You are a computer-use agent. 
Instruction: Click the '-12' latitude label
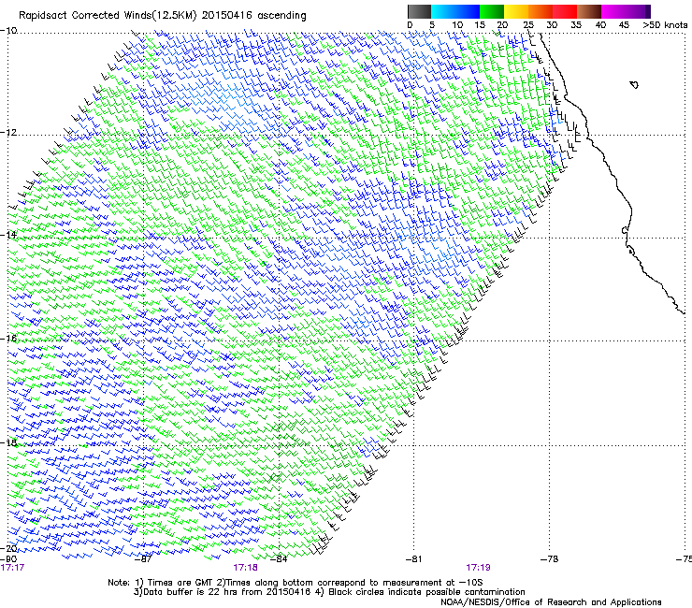coord(8,133)
